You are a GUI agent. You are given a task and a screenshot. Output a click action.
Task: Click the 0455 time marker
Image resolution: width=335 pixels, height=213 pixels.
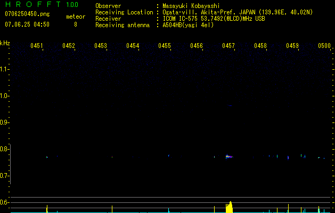click(x=165, y=46)
